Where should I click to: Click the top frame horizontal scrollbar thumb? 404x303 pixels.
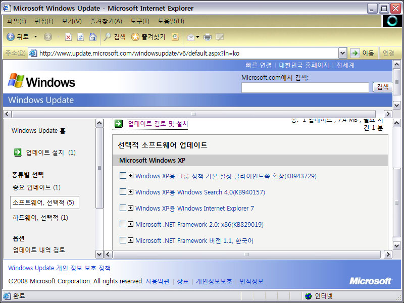(x=193, y=114)
